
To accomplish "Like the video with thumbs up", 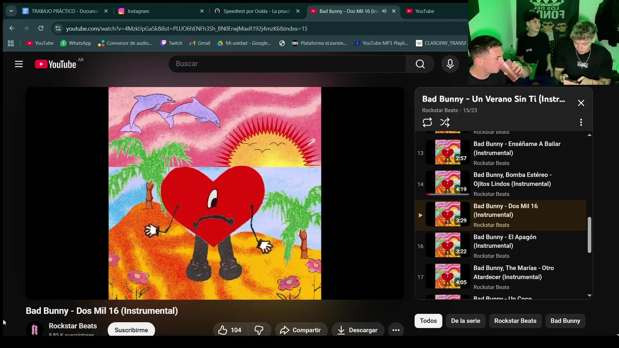I will pyautogui.click(x=230, y=330).
